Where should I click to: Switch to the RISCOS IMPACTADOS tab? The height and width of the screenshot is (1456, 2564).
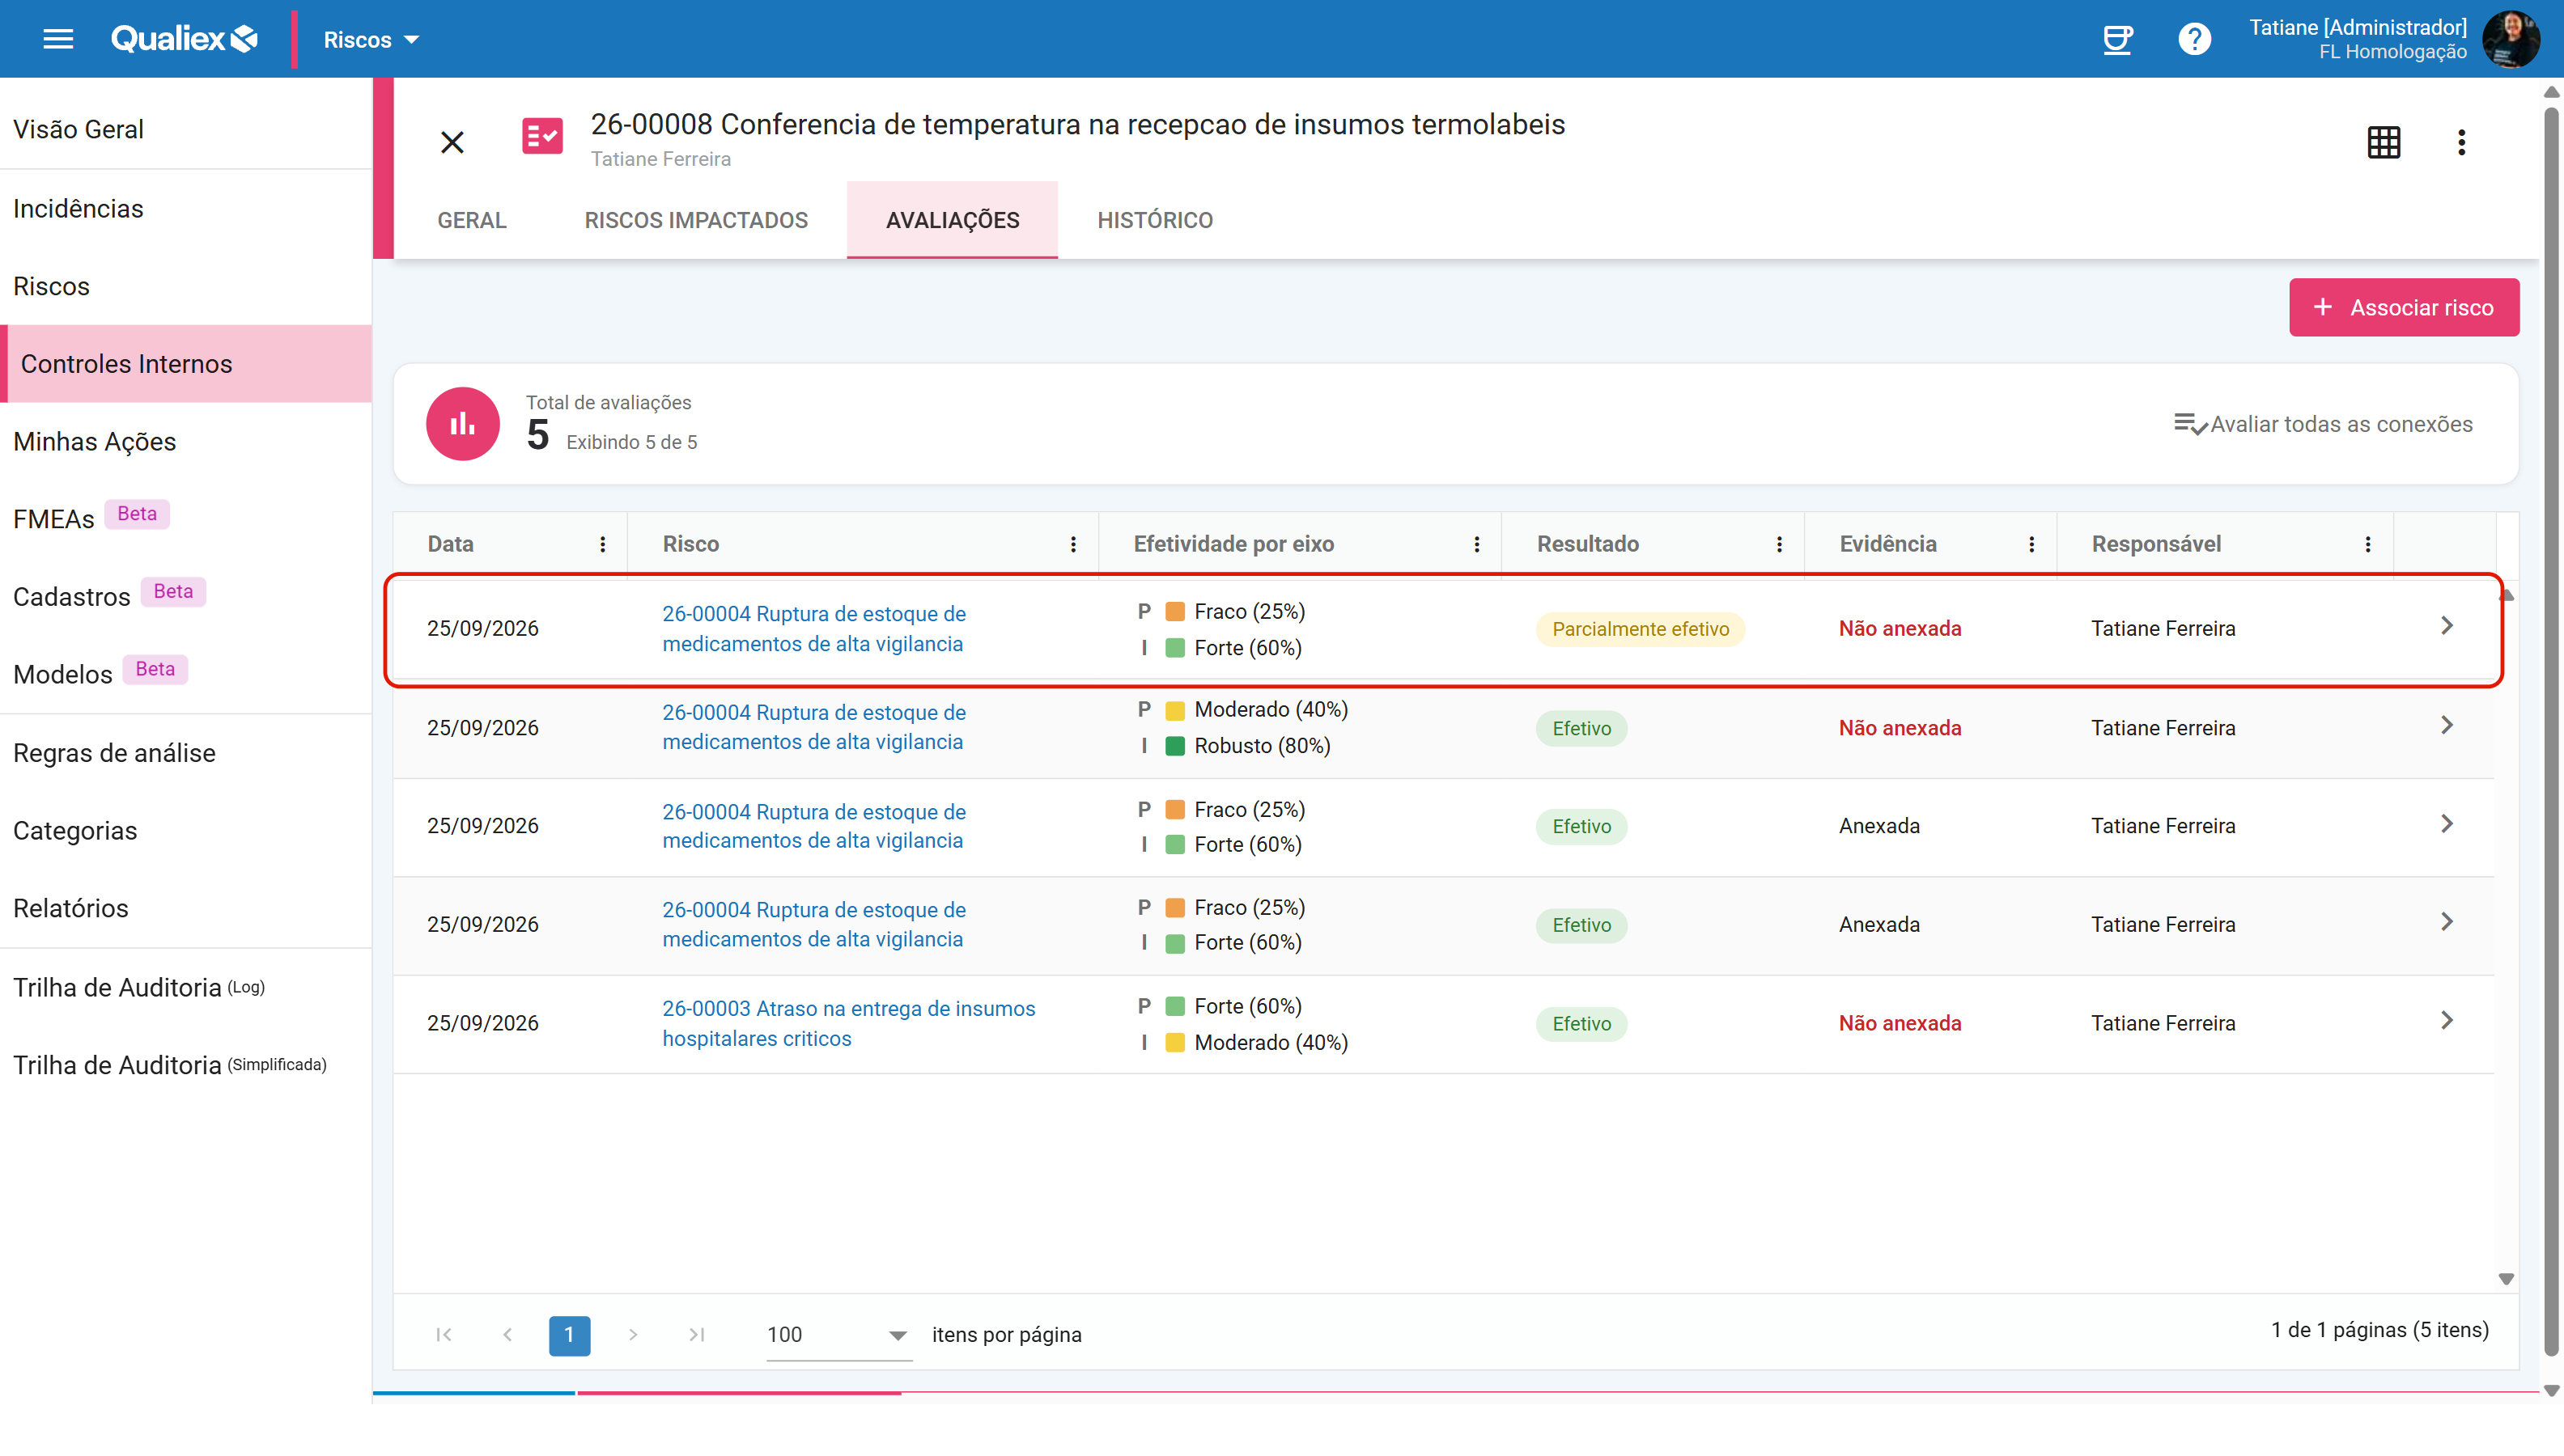[696, 220]
